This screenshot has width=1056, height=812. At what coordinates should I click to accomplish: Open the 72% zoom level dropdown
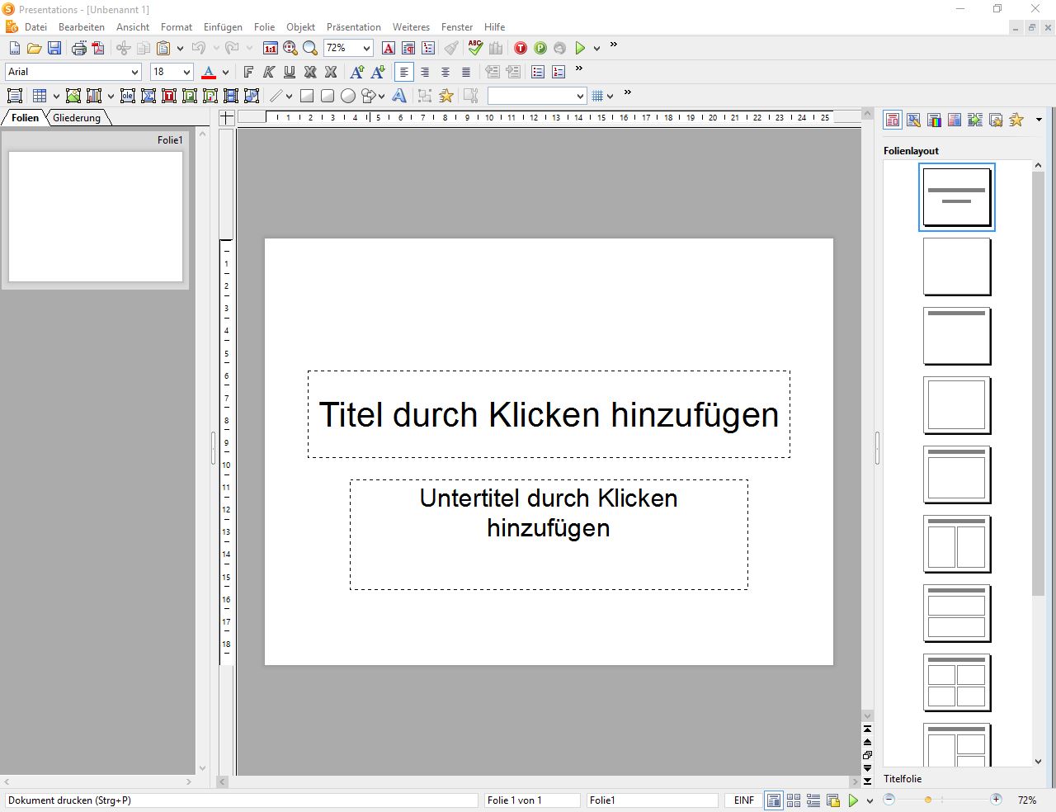coord(366,49)
